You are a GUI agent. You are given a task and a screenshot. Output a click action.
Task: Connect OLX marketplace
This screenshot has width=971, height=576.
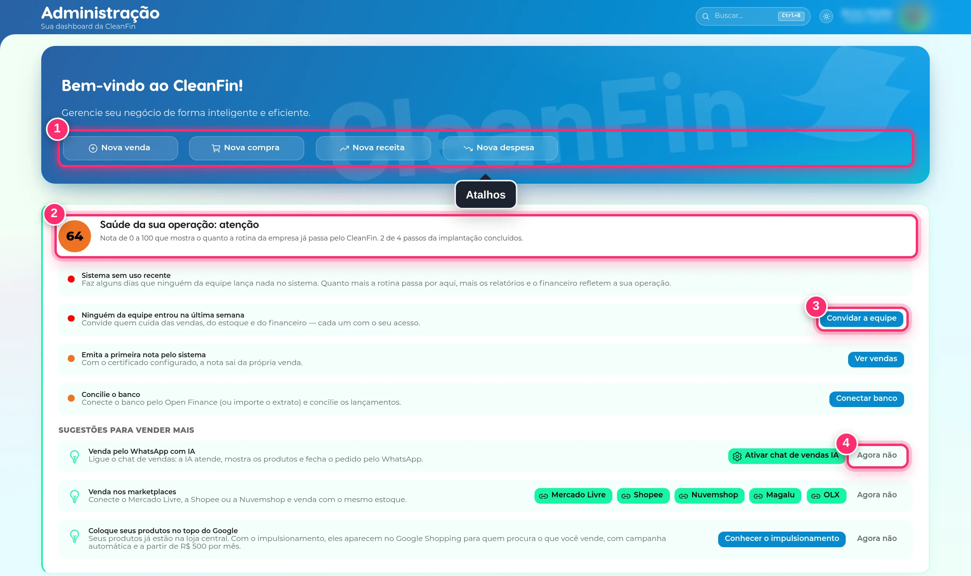[x=826, y=495]
